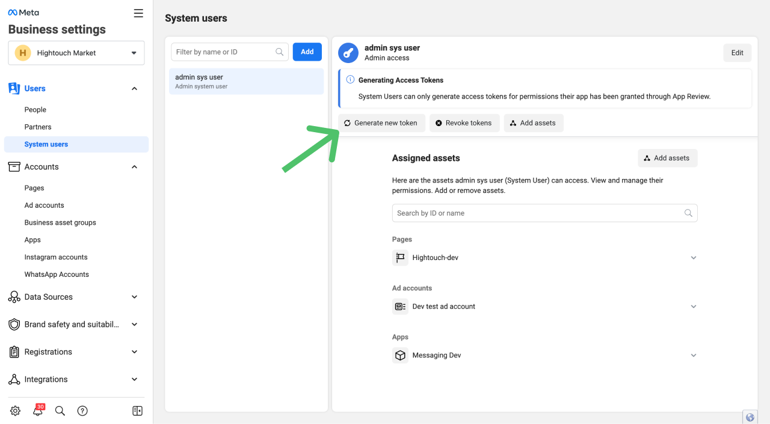Open notifications bell with 30 alerts
The height and width of the screenshot is (424, 770).
point(37,410)
